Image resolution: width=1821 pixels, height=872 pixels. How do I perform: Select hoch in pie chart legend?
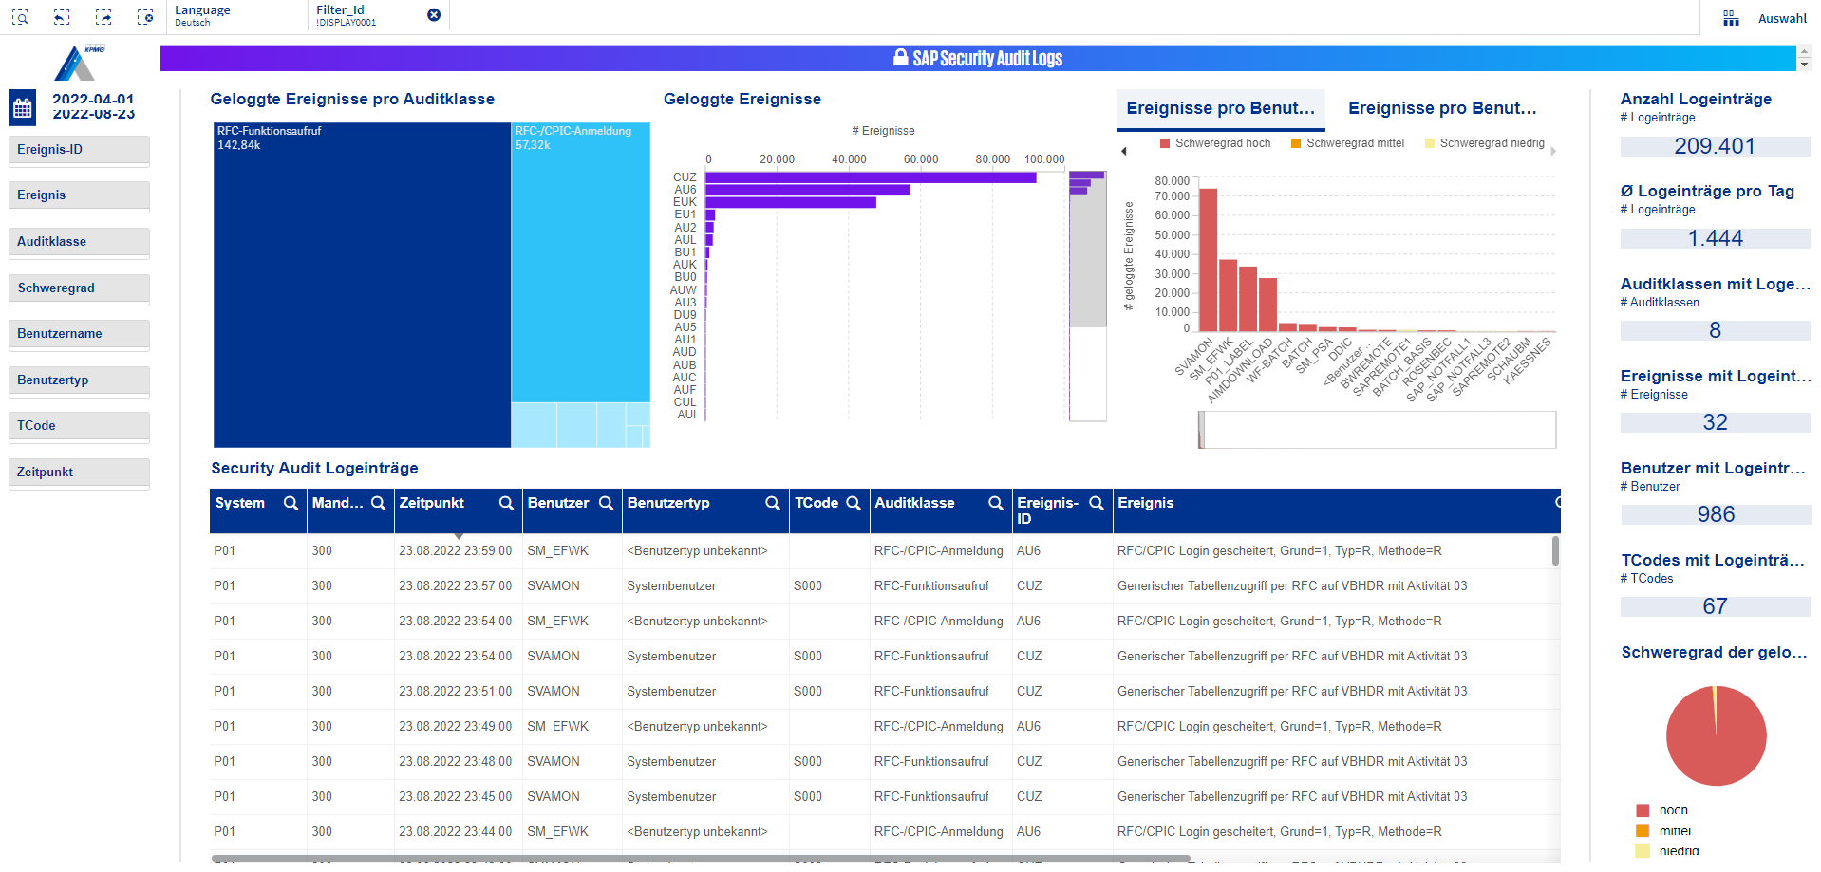1662,810
